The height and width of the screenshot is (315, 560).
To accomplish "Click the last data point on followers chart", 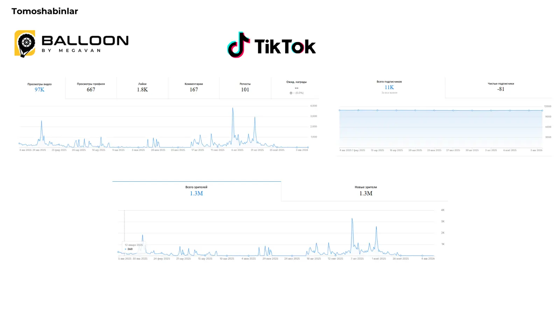I will point(542,111).
